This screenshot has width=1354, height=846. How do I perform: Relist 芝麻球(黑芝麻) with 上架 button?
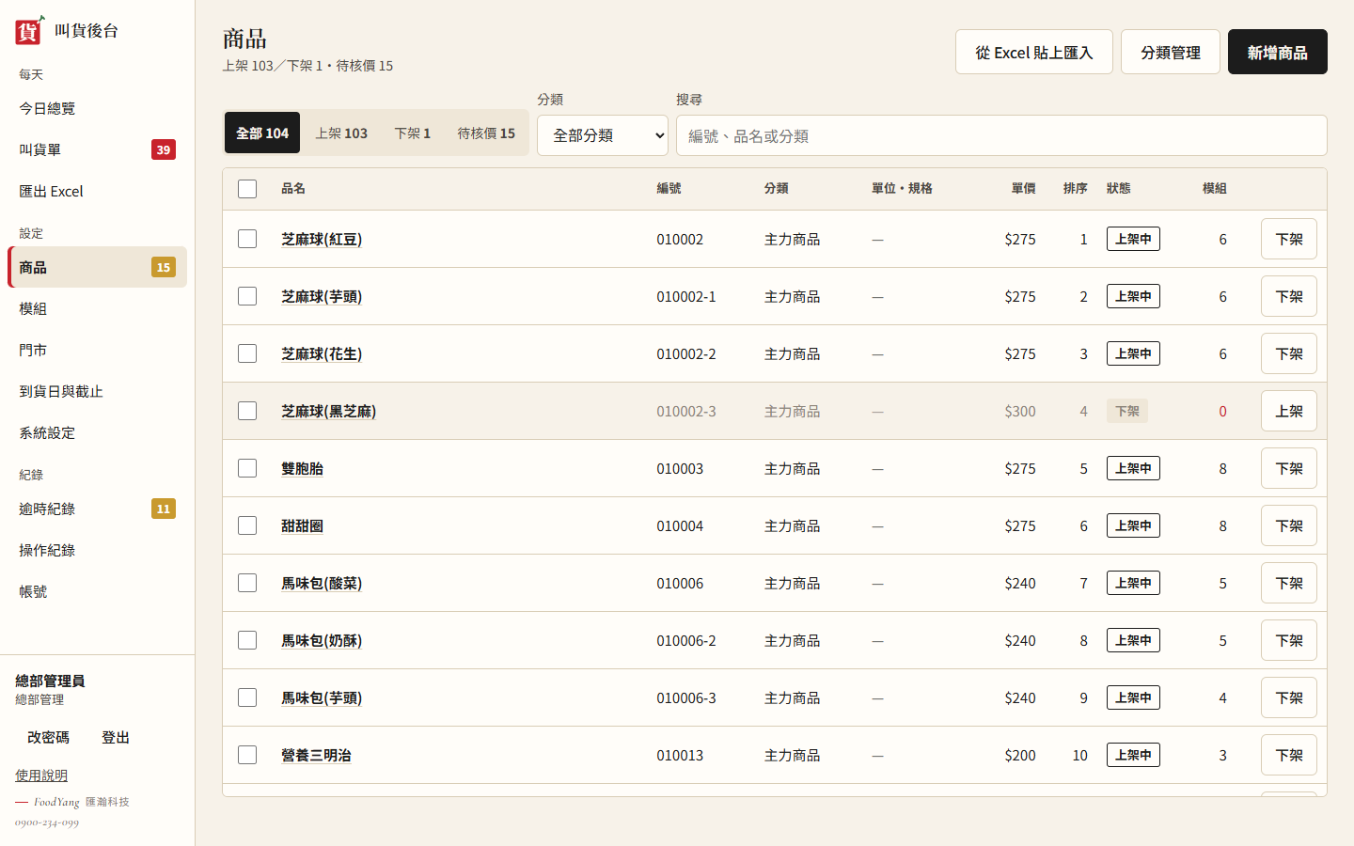point(1289,411)
